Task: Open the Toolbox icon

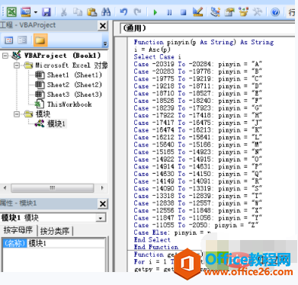Action: (x=258, y=12)
